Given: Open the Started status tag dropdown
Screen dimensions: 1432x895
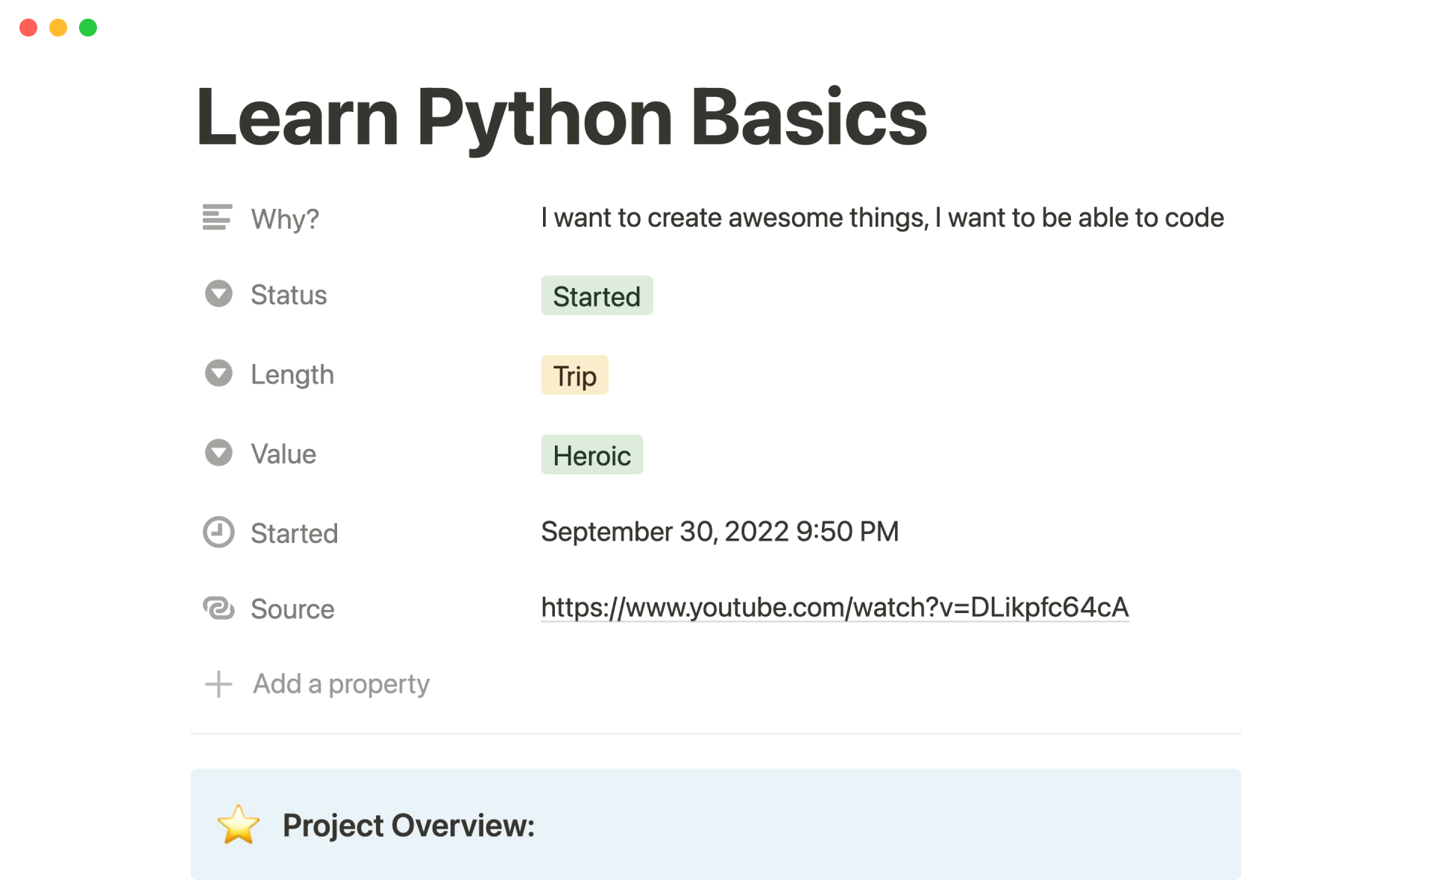Looking at the screenshot, I should pos(596,296).
